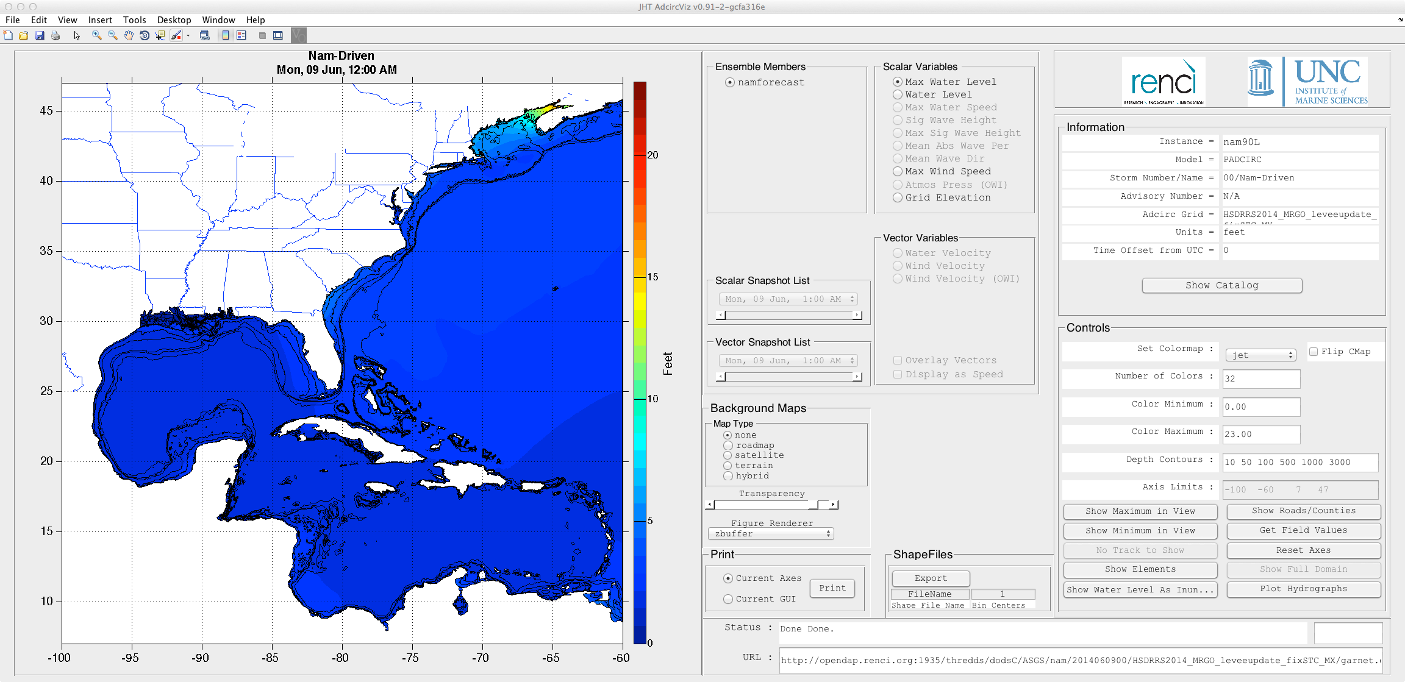The width and height of the screenshot is (1405, 682).
Task: Click the Data Cursor tool
Action: 160,36
